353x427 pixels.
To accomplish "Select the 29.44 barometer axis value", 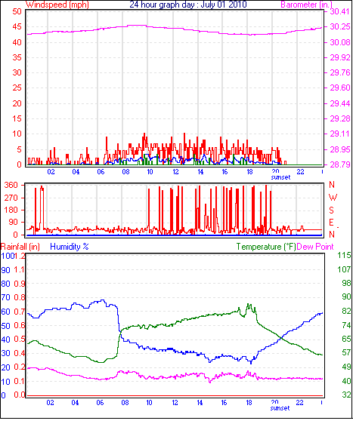I will (340, 103).
